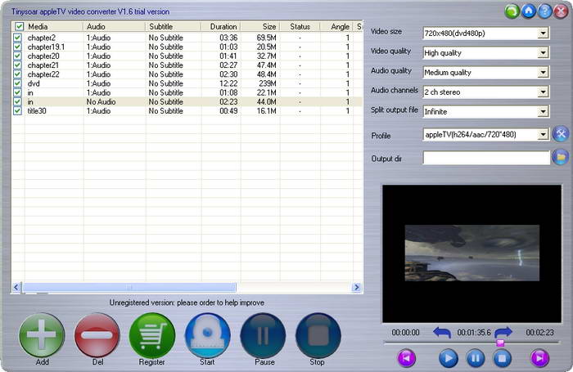Click the 00:01:35.6 current time label
Screen dimensions: 573x372
click(x=474, y=333)
